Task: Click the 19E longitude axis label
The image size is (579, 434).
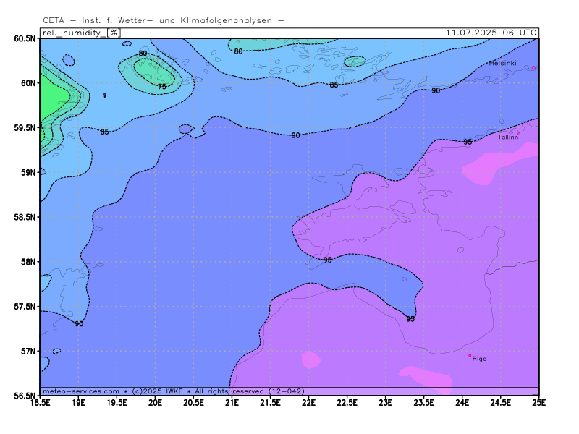Action: (x=79, y=403)
